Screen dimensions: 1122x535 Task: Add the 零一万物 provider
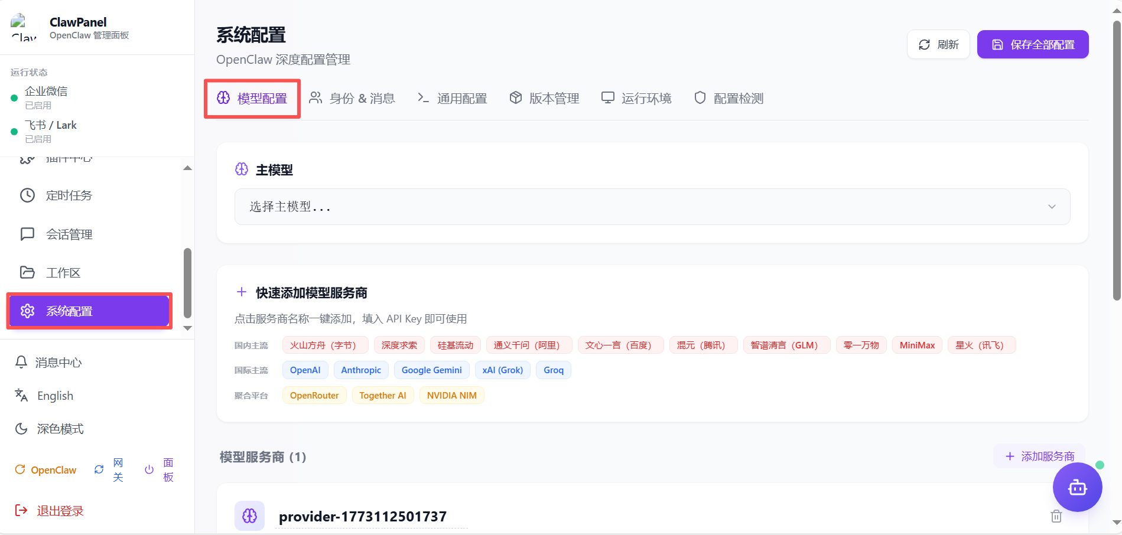[x=861, y=345]
